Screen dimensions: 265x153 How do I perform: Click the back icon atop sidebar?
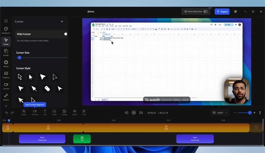6,21
